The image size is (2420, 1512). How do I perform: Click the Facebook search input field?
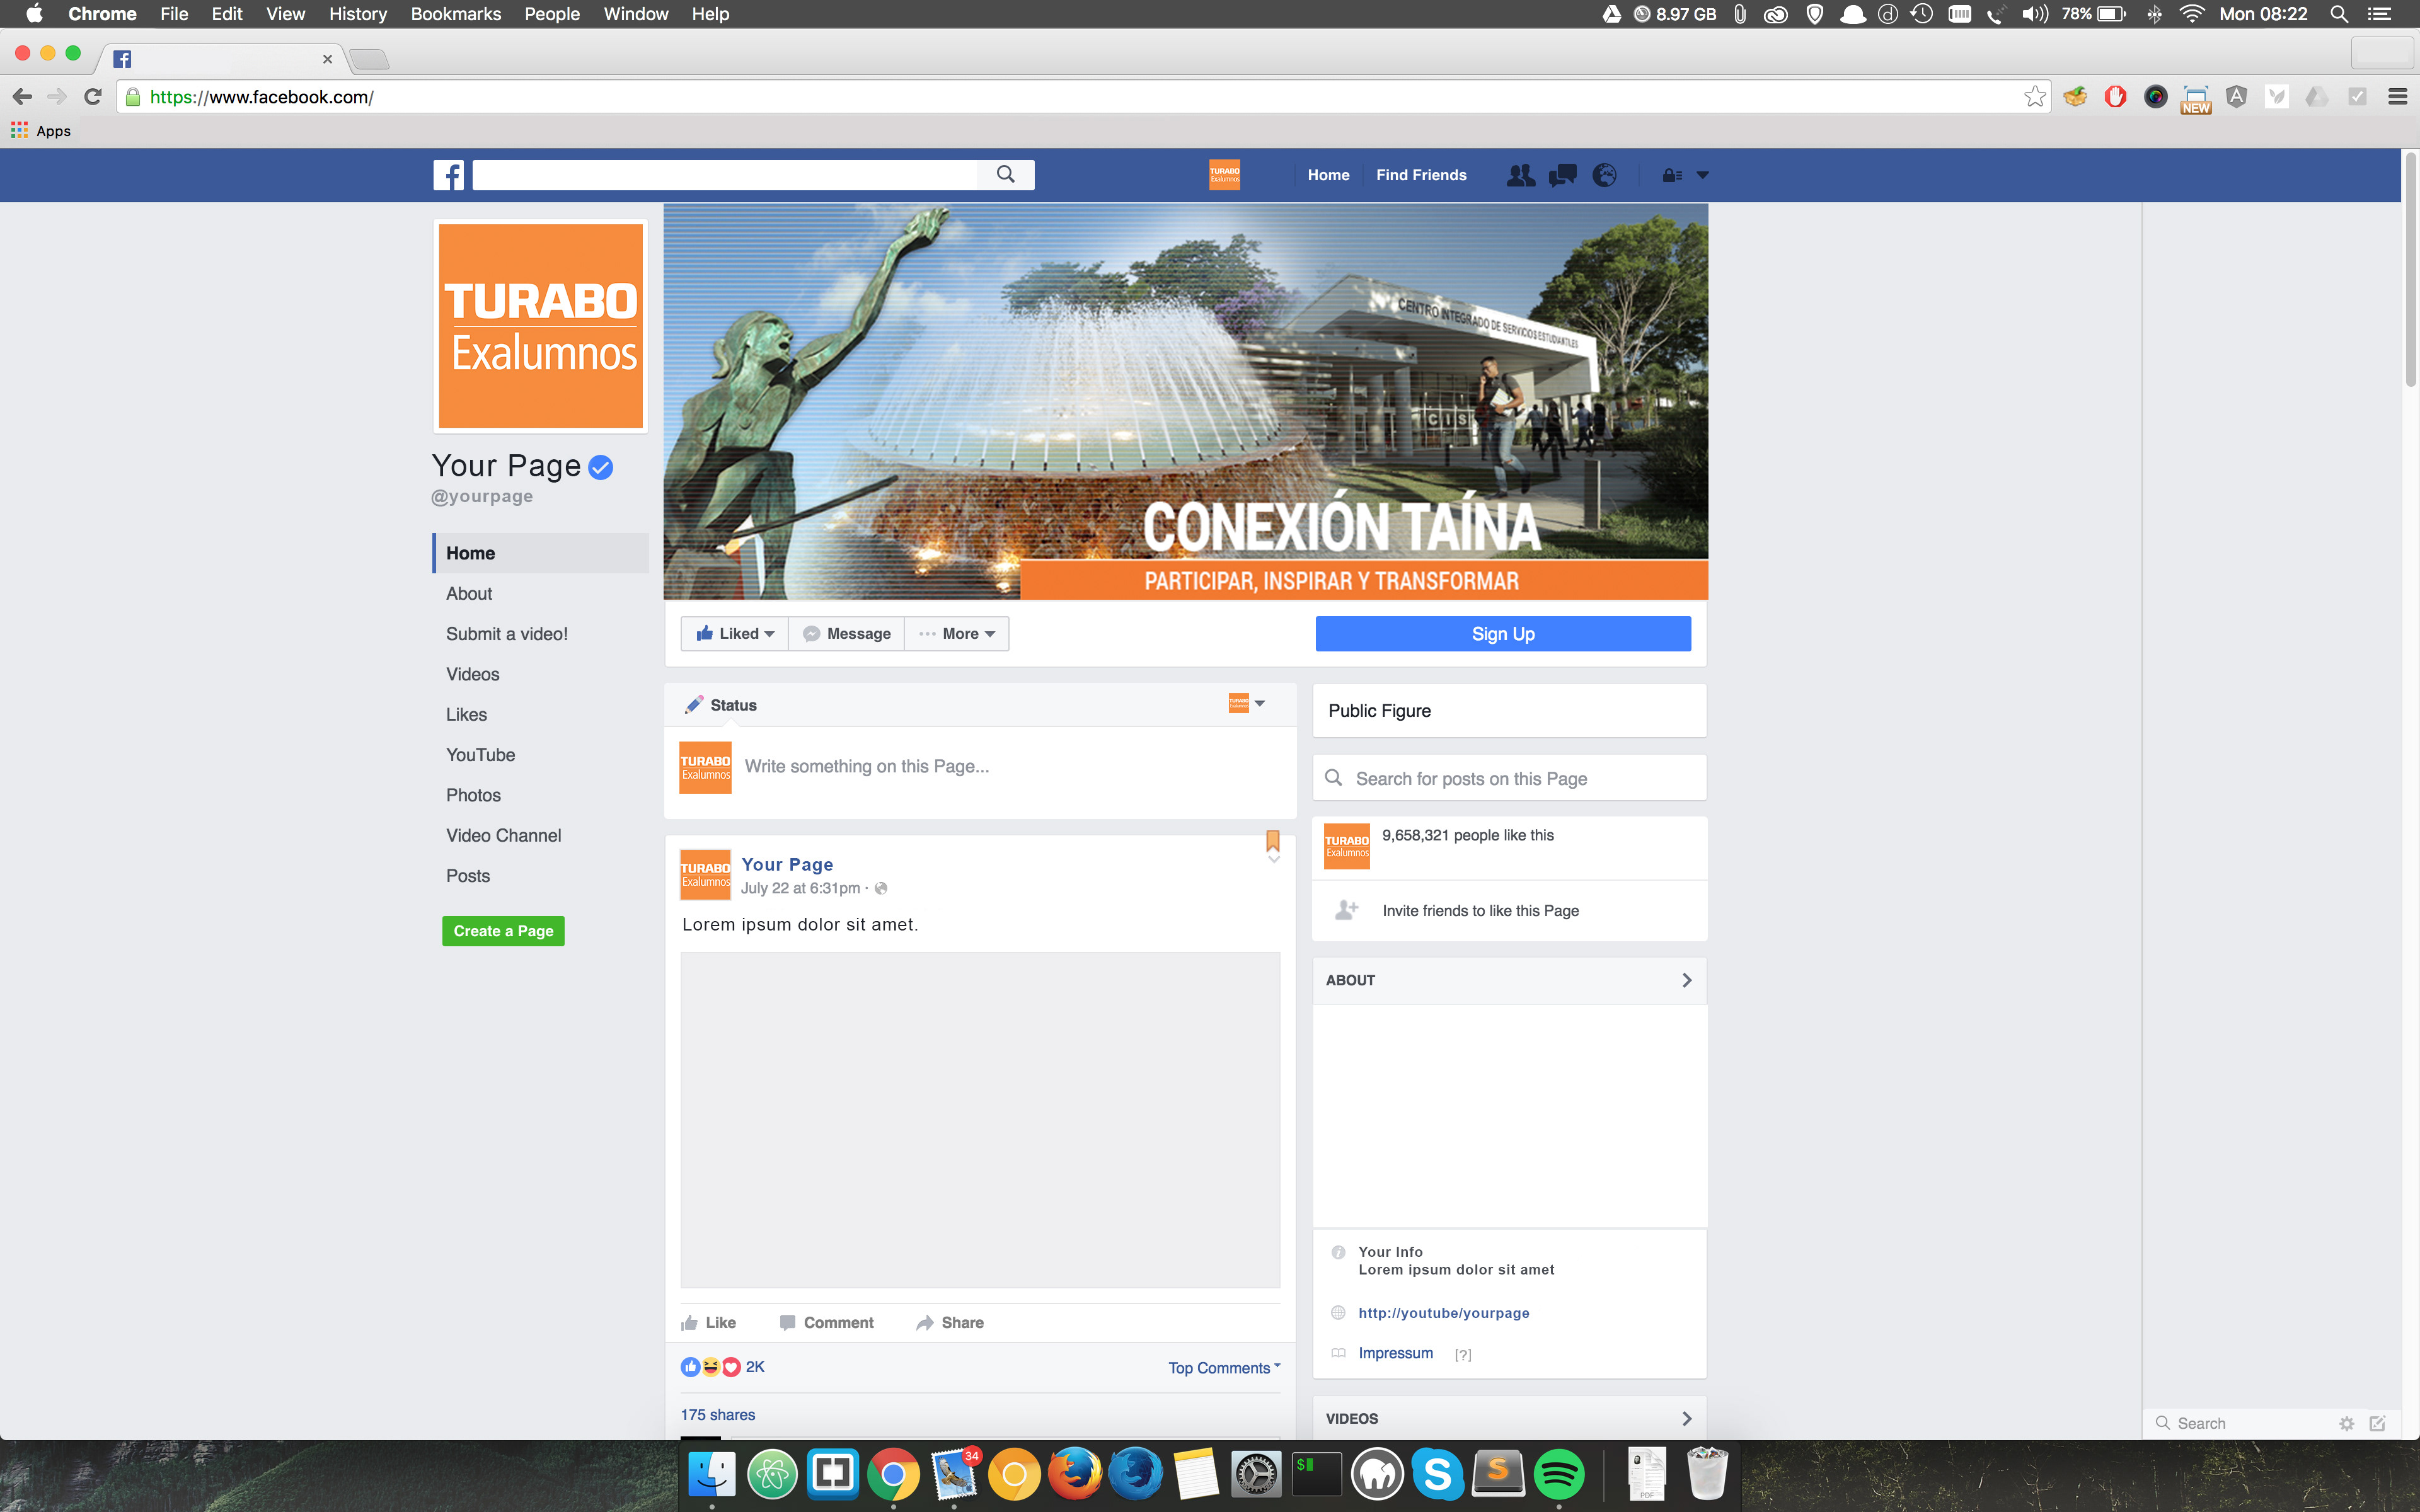click(x=725, y=175)
